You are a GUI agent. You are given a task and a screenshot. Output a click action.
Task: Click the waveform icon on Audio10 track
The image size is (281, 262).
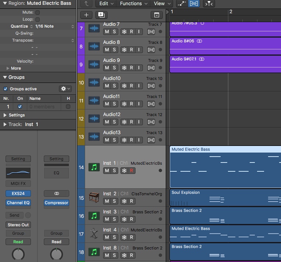pyautogui.click(x=94, y=82)
